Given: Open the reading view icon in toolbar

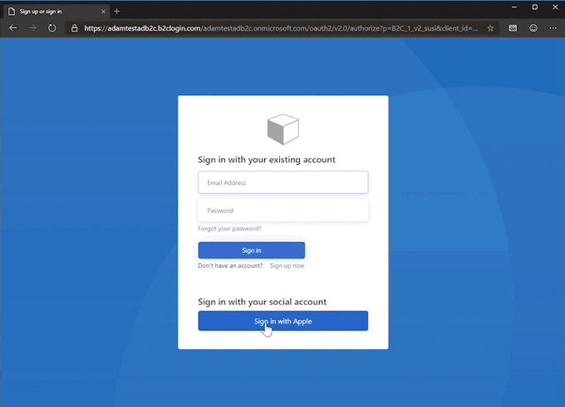Looking at the screenshot, I should (513, 28).
